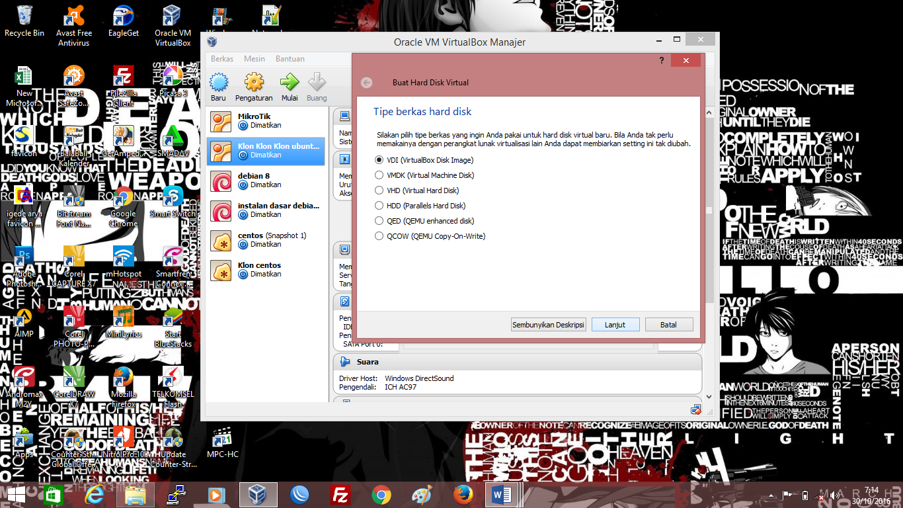Click Oracle VM VirtualBox desktop shortcut
The width and height of the screenshot is (903, 508).
(x=173, y=26)
